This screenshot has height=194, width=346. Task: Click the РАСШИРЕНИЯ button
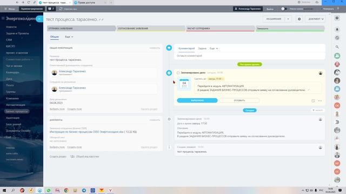[x=274, y=19]
